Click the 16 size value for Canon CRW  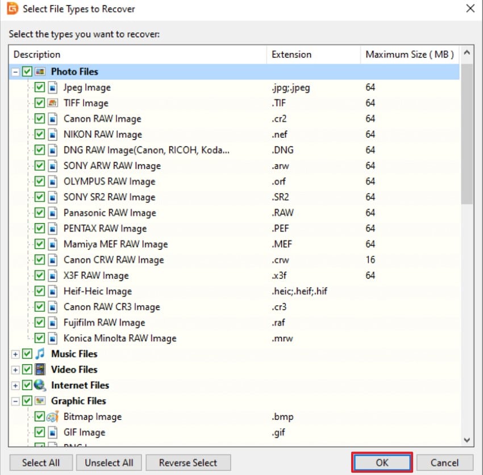pyautogui.click(x=370, y=260)
